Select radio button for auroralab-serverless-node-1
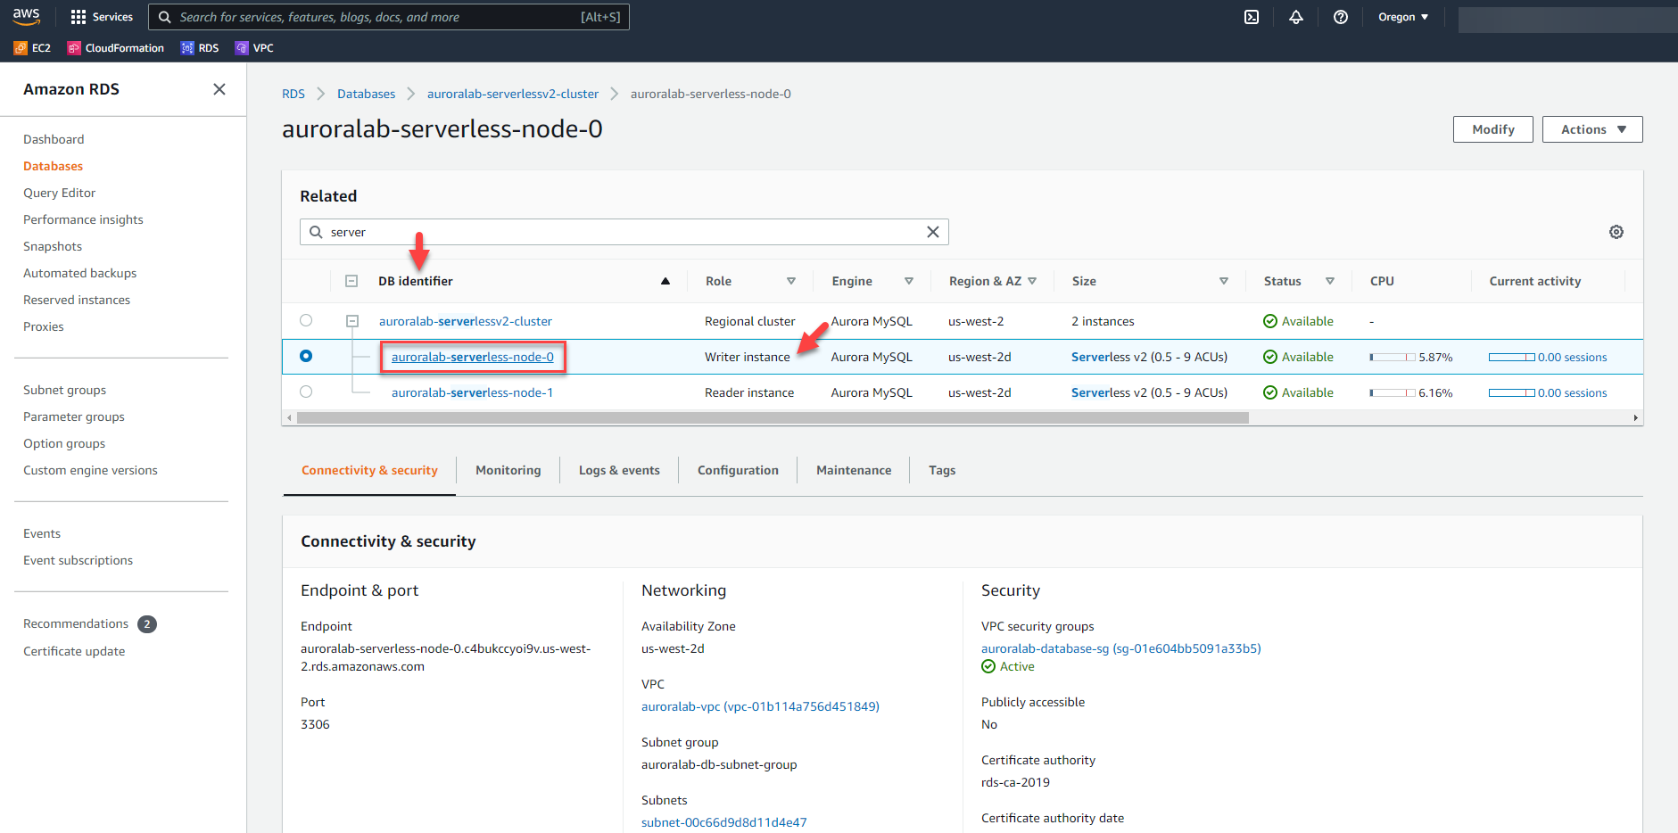The height and width of the screenshot is (833, 1678). 306,392
